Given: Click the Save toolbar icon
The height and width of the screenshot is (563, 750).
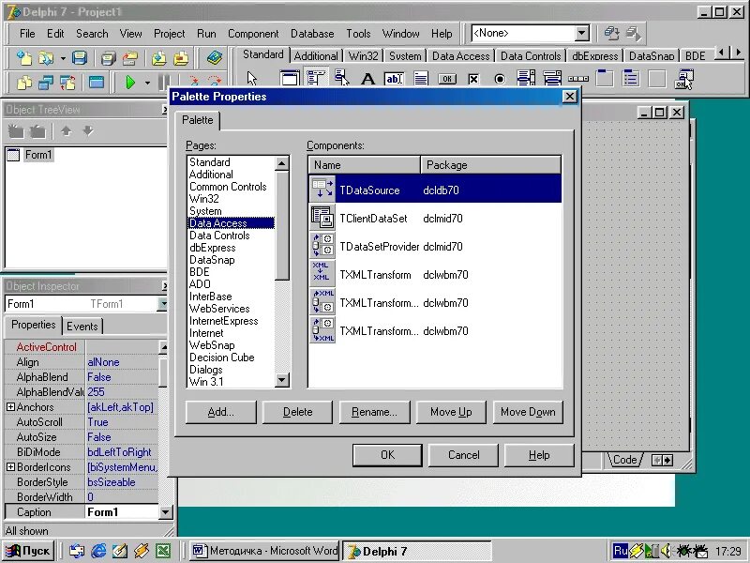Looking at the screenshot, I should pyautogui.click(x=80, y=58).
